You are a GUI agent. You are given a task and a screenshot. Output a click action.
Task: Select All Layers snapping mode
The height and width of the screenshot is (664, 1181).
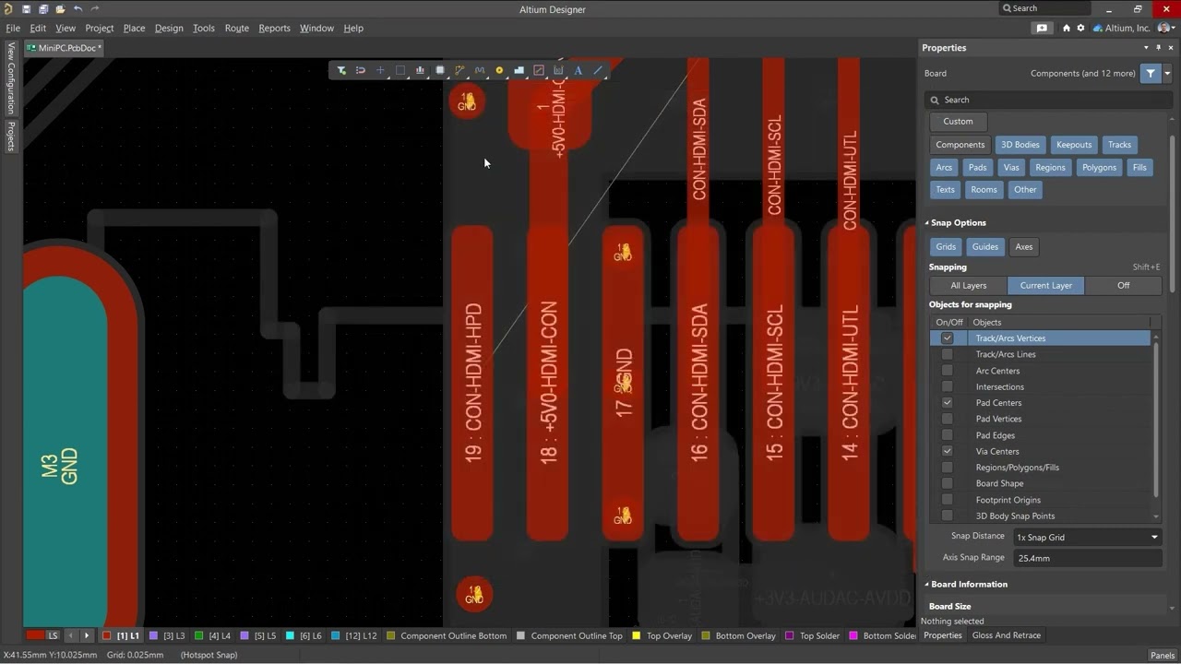point(968,285)
